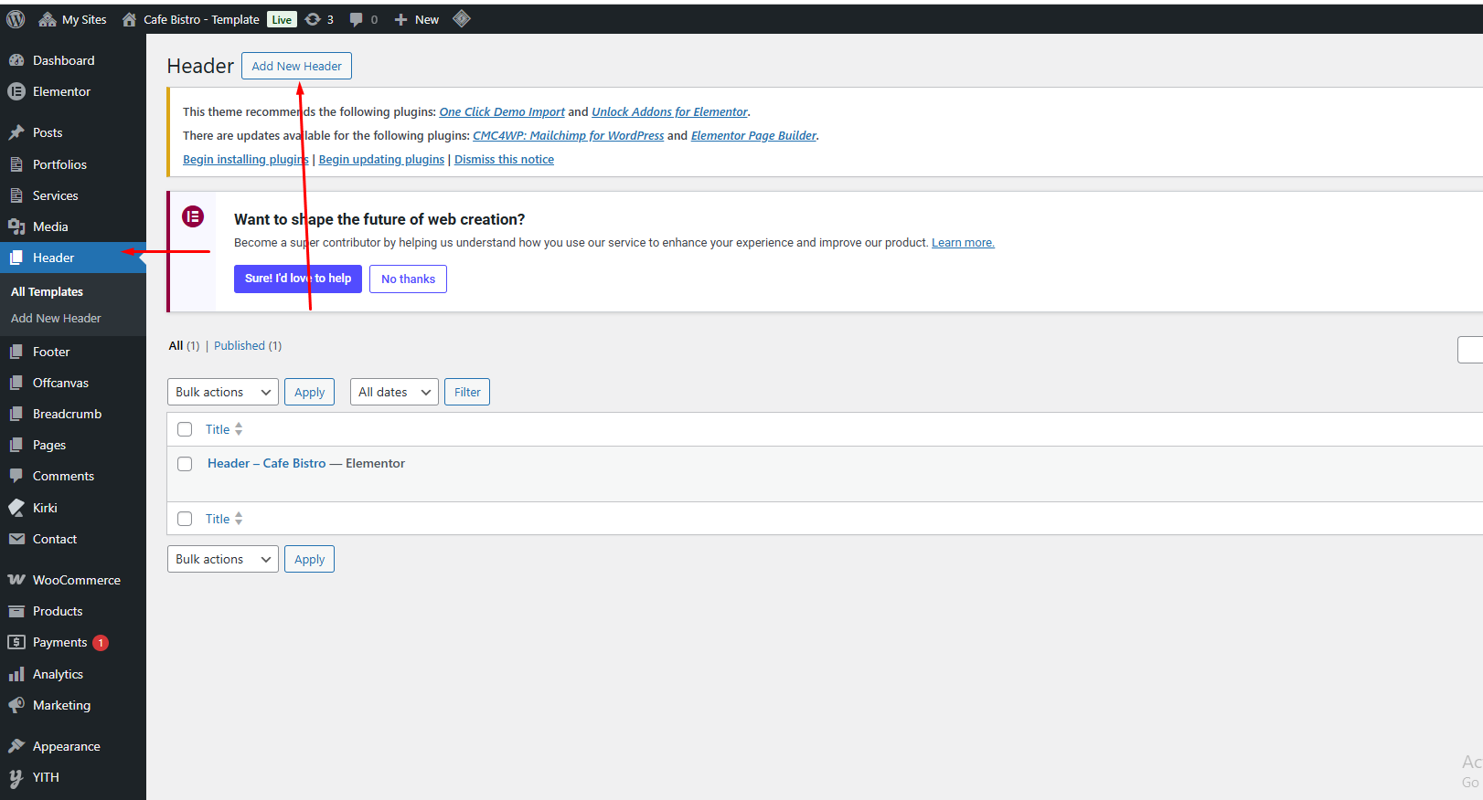Viewport: 1483px width, 800px height.
Task: Click the Offcanvas sidebar icon
Action: tap(16, 383)
